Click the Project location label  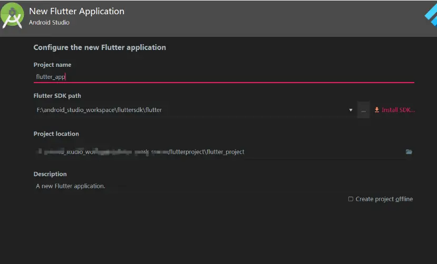click(x=56, y=134)
